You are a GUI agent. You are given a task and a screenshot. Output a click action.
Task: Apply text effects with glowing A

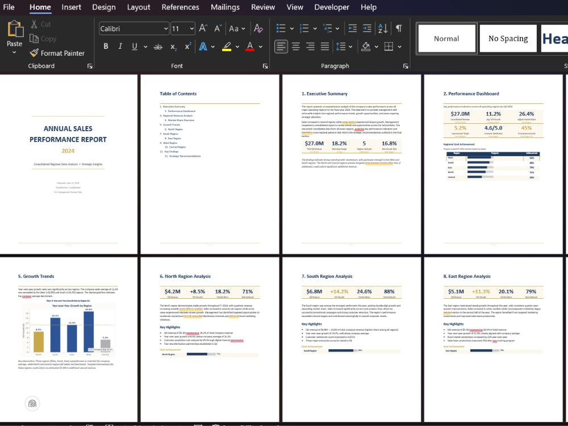click(x=203, y=47)
